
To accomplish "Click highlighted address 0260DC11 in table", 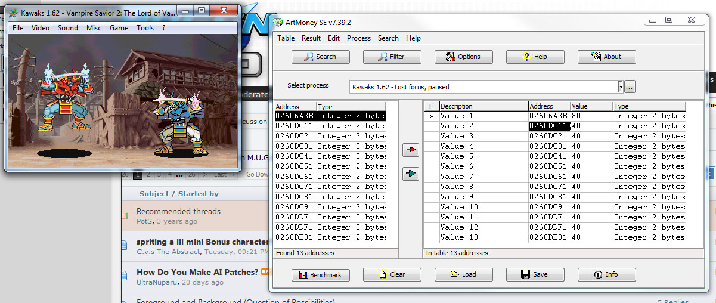I will click(x=549, y=126).
